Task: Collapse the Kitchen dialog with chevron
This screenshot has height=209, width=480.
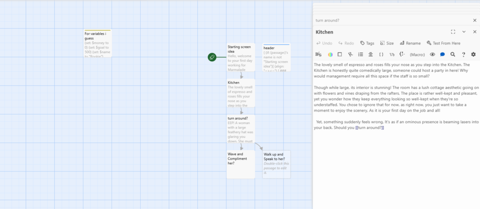Action: click(x=464, y=32)
